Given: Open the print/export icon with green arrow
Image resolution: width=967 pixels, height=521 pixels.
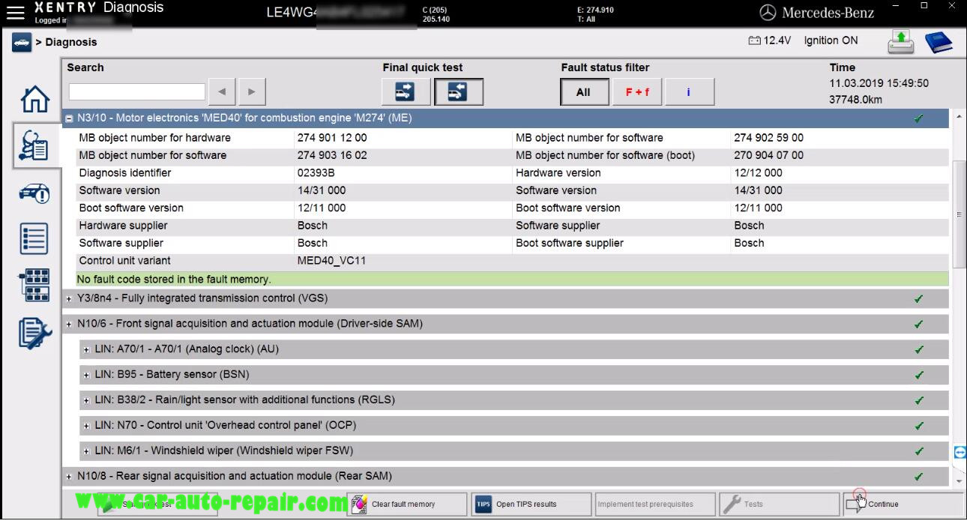Looking at the screenshot, I should 900,42.
